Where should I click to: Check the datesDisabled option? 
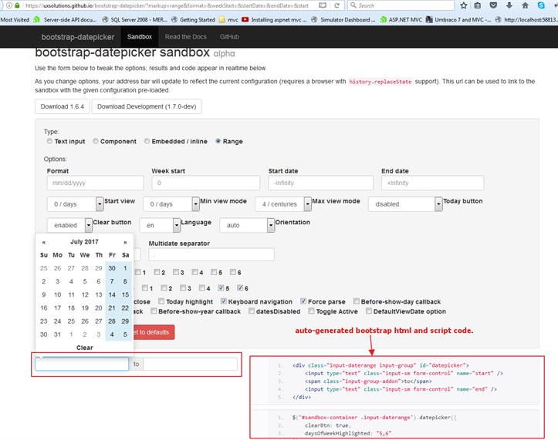click(x=252, y=311)
